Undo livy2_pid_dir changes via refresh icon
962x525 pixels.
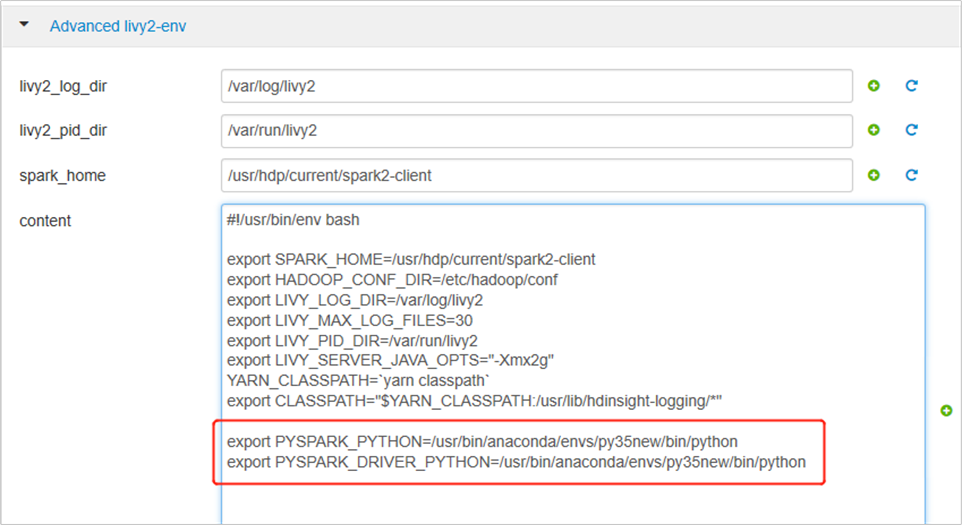pyautogui.click(x=911, y=130)
